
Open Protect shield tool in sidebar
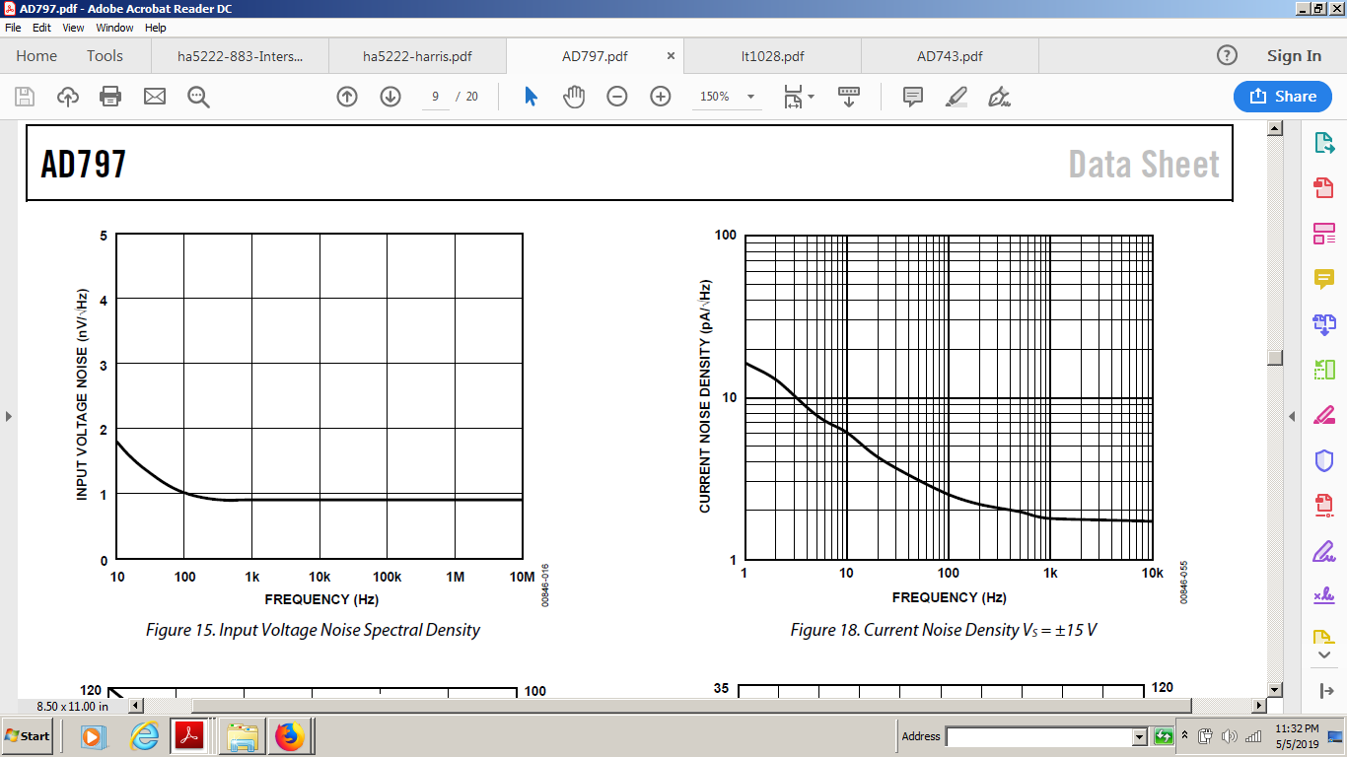click(1324, 460)
